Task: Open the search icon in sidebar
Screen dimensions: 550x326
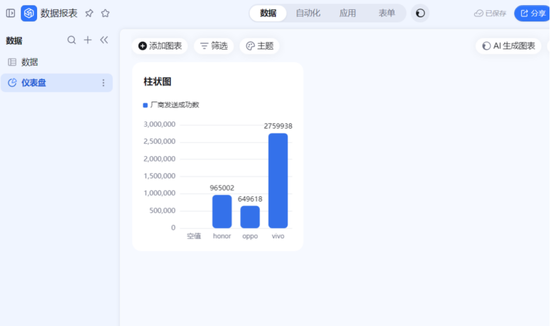Action: click(x=71, y=40)
